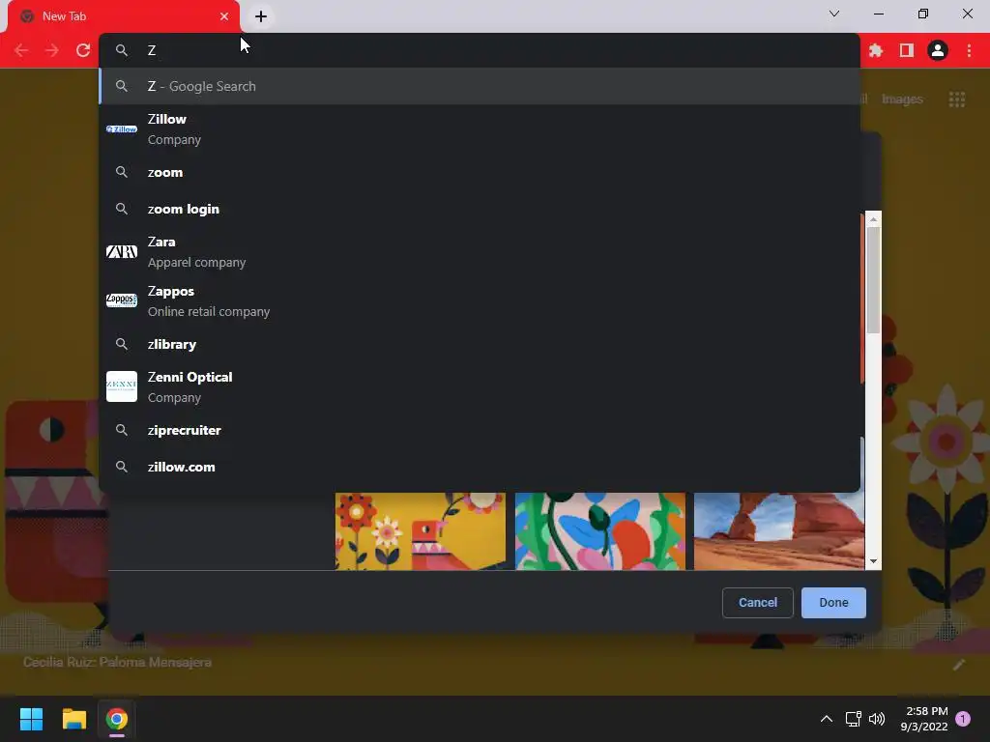Open the profile avatar icon
Image resolution: width=990 pixels, height=742 pixels.
[938, 50]
